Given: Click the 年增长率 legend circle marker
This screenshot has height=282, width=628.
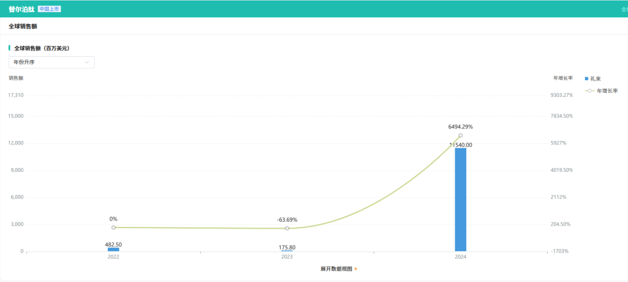Looking at the screenshot, I should point(590,91).
